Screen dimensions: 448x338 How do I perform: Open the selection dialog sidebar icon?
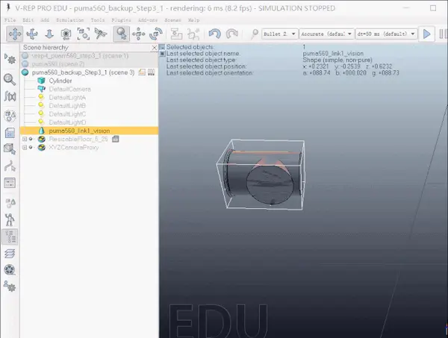10,183
